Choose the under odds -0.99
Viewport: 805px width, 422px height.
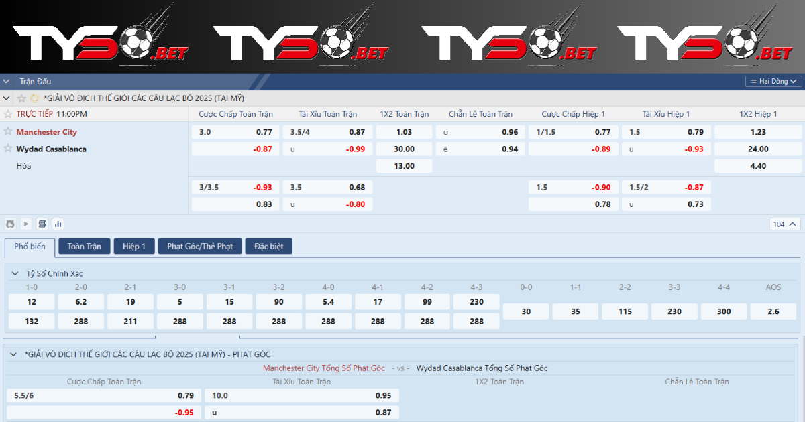coord(328,149)
